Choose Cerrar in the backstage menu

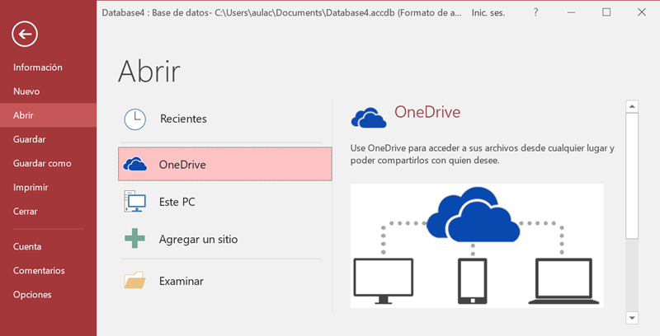[26, 212]
